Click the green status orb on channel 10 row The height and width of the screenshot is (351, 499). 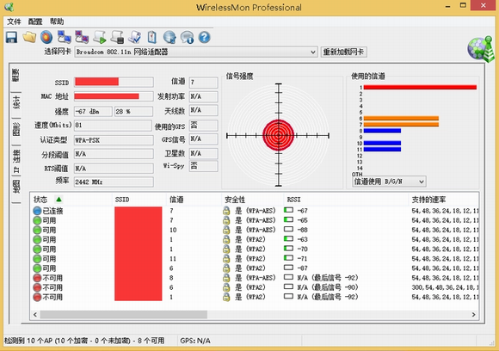pyautogui.click(x=37, y=230)
